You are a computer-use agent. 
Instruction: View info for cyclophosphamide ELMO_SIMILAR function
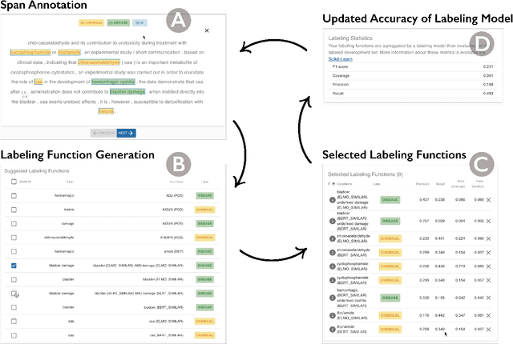(332, 266)
